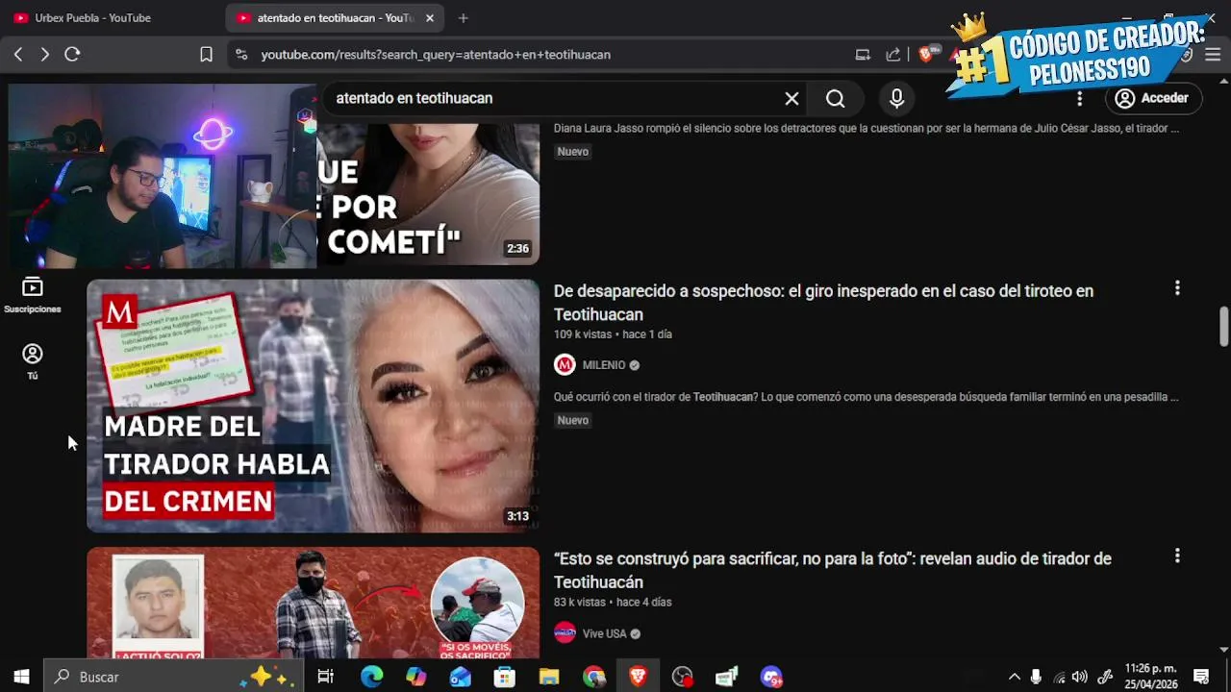The image size is (1231, 692).
Task: Go forward in browser history
Action: tap(44, 55)
